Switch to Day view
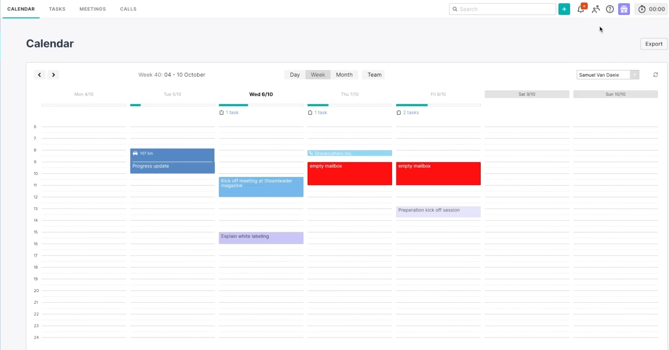Image resolution: width=669 pixels, height=350 pixels. coord(295,75)
